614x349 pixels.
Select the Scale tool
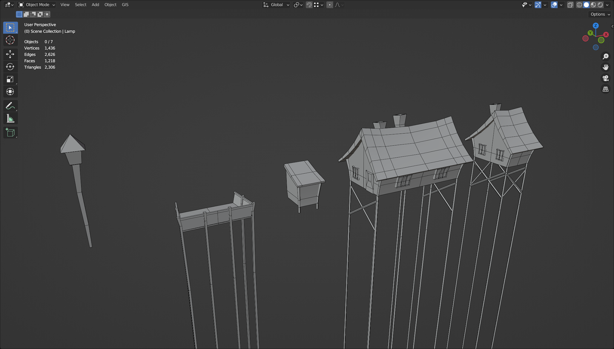pos(10,79)
